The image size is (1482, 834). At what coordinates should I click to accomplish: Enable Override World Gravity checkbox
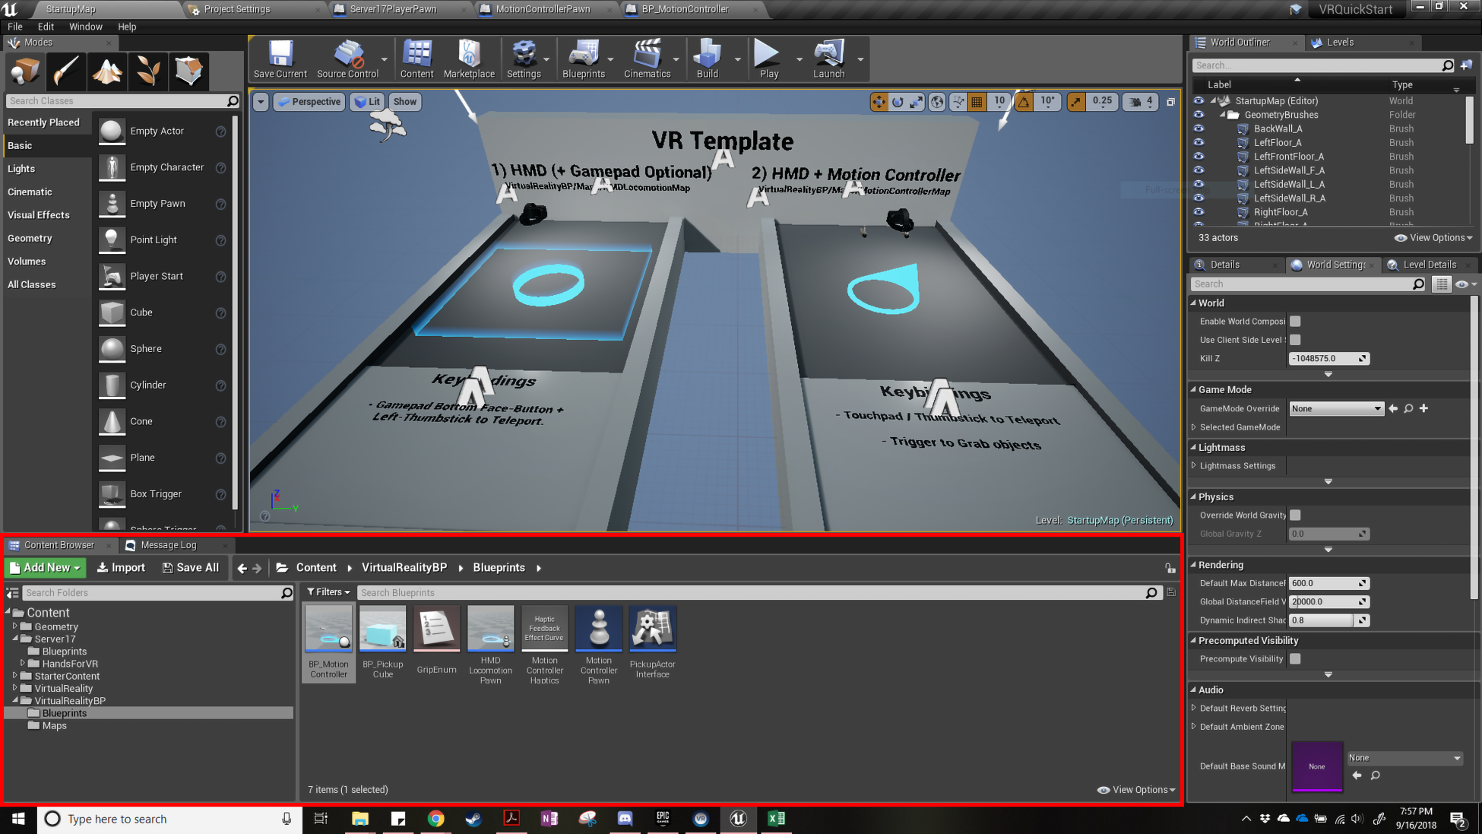pyautogui.click(x=1295, y=515)
